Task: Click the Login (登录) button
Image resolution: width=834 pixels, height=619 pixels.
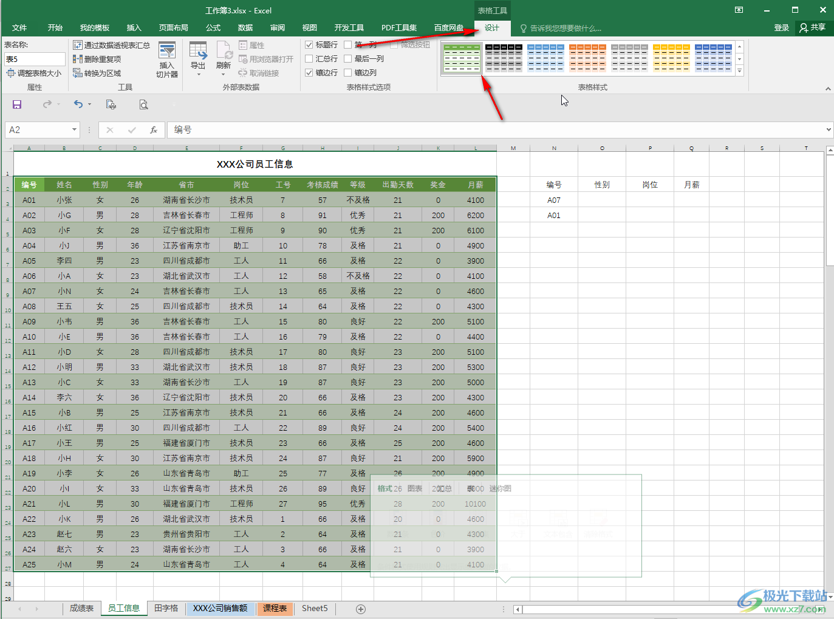Action: coord(782,28)
